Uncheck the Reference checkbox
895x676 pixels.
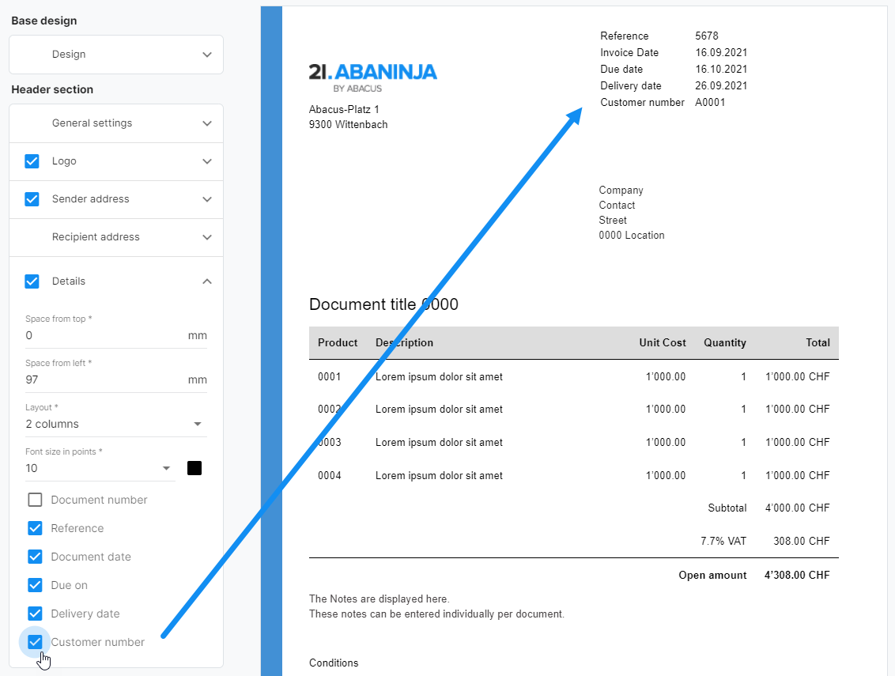tap(35, 528)
